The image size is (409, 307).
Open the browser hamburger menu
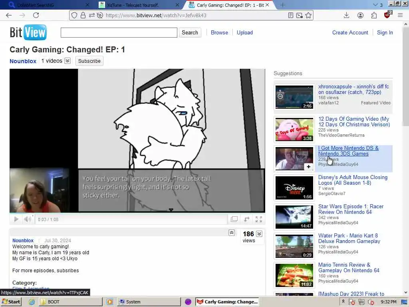click(x=400, y=16)
